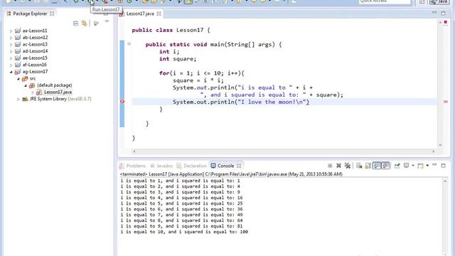
Task: Click the red error marker in overview ruler
Action: point(446,102)
